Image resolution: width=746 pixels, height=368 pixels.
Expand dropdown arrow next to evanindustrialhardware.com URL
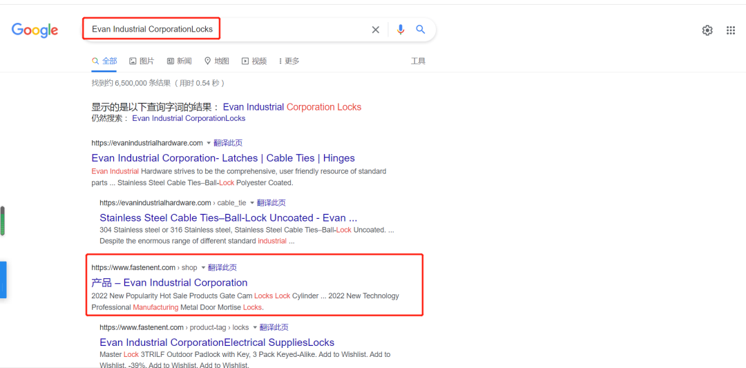click(x=209, y=143)
